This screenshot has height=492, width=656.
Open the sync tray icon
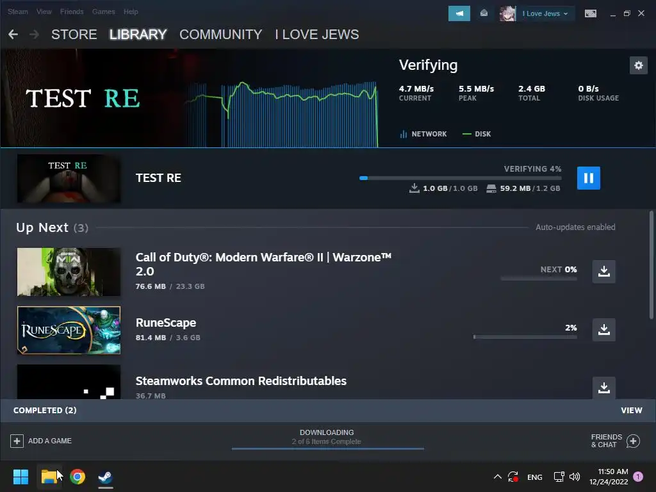pyautogui.click(x=513, y=477)
